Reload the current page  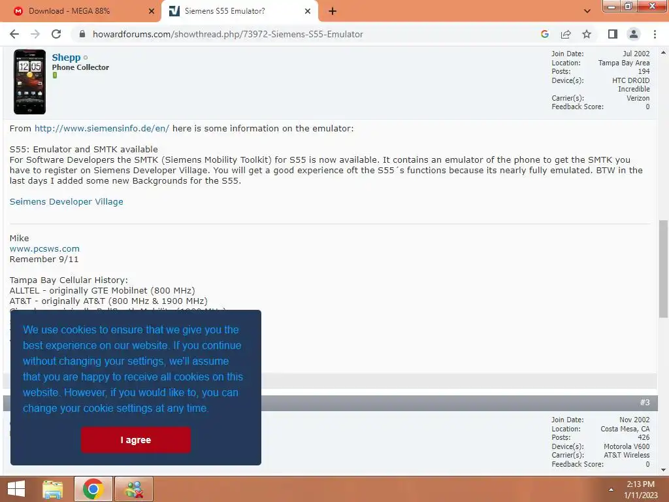click(x=56, y=34)
